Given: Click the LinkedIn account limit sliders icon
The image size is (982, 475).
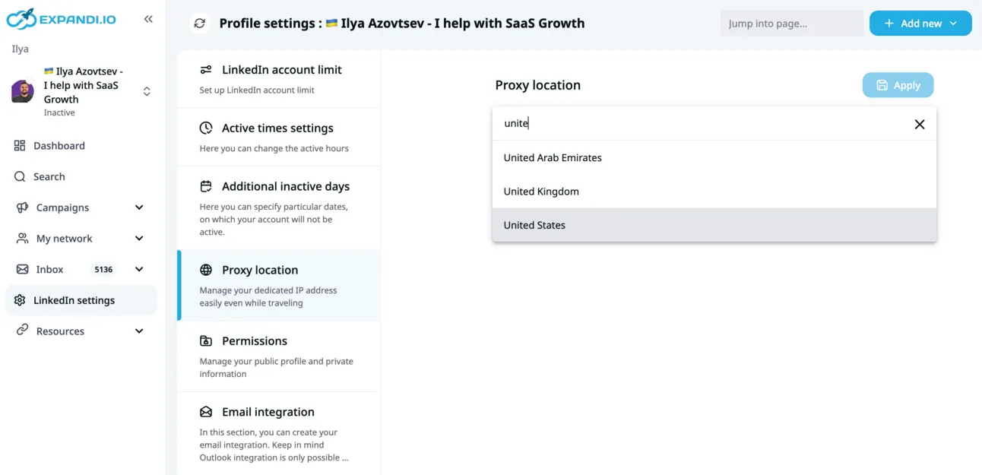Looking at the screenshot, I should coord(206,69).
